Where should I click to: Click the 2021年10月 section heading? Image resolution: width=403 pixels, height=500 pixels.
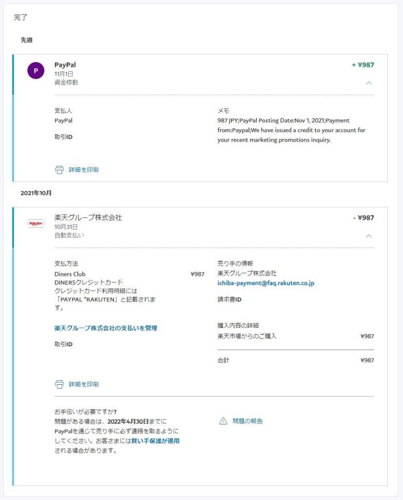(36, 193)
